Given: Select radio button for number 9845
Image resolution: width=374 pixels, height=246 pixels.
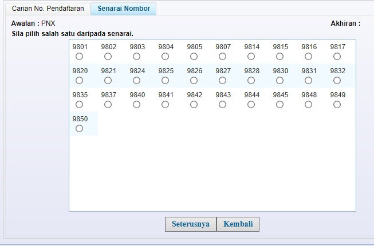Looking at the screenshot, I should click(x=279, y=105).
